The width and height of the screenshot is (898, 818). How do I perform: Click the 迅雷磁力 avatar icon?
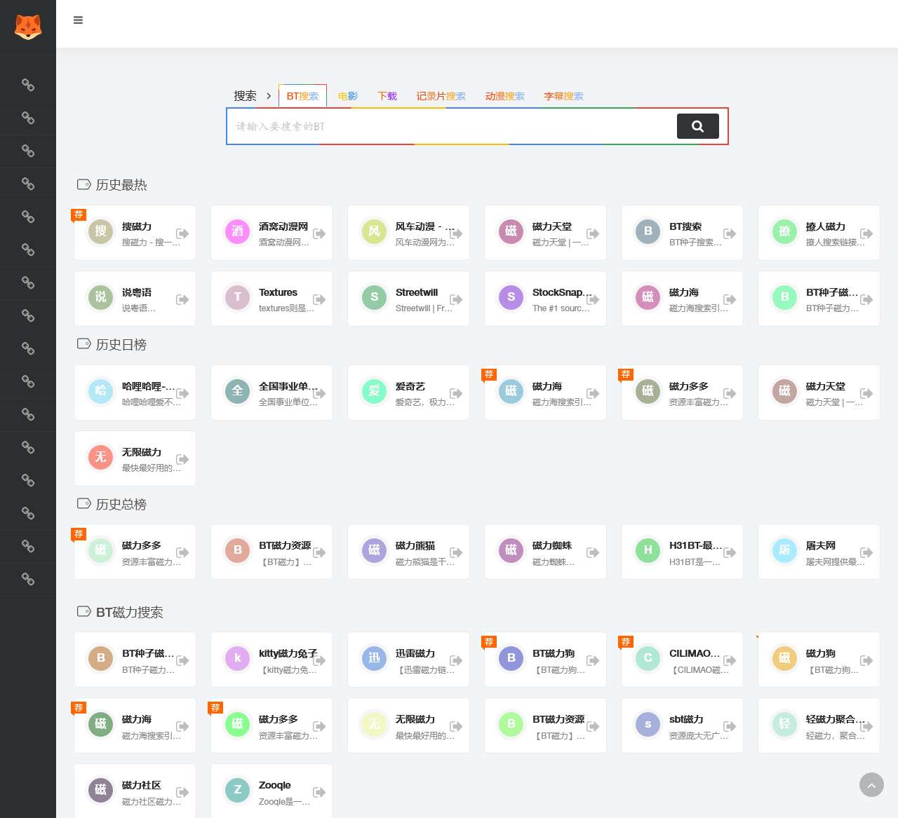(374, 658)
